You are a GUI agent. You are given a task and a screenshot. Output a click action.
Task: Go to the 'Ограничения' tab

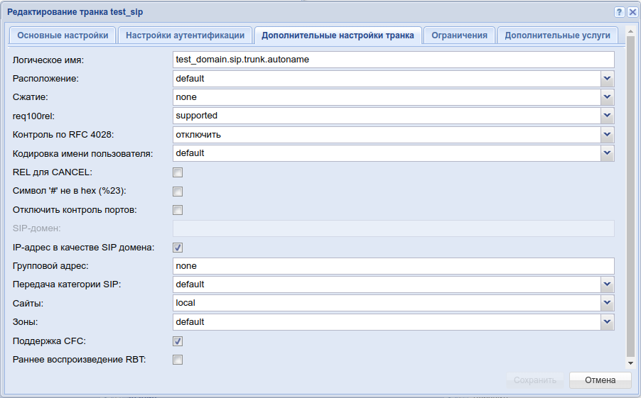tap(460, 35)
